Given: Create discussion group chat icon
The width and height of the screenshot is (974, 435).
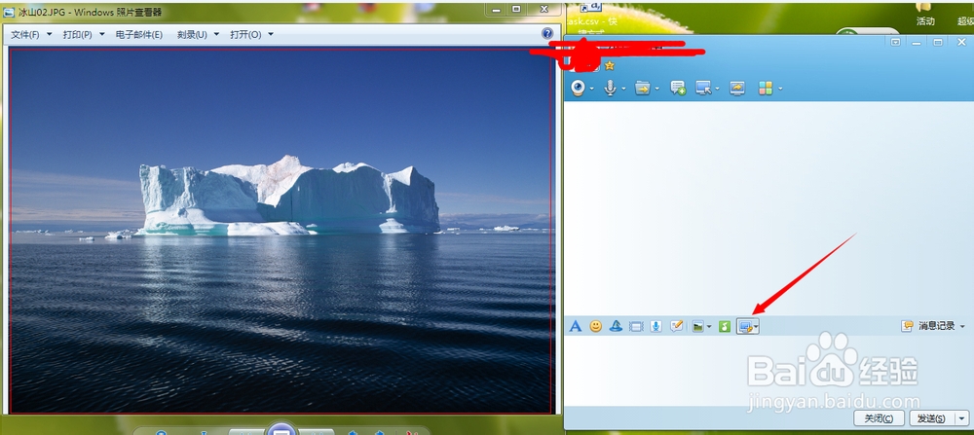Looking at the screenshot, I should point(678,89).
